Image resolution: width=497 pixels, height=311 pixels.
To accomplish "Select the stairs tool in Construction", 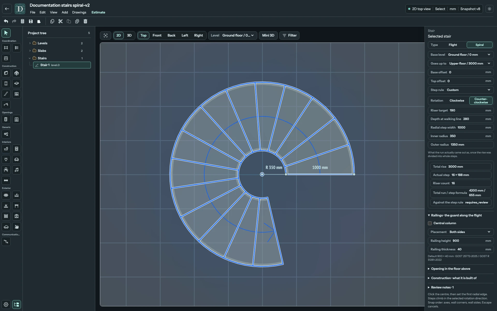I will pos(6,94).
